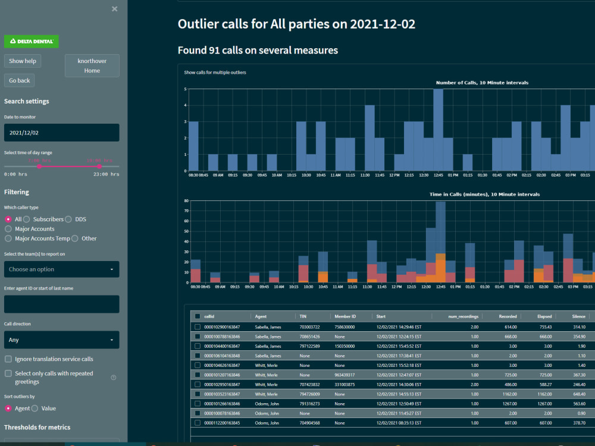Sort table by Elapsed column header
This screenshot has width=595, height=446.
coord(544,316)
